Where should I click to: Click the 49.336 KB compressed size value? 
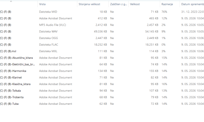(x=100, y=32)
